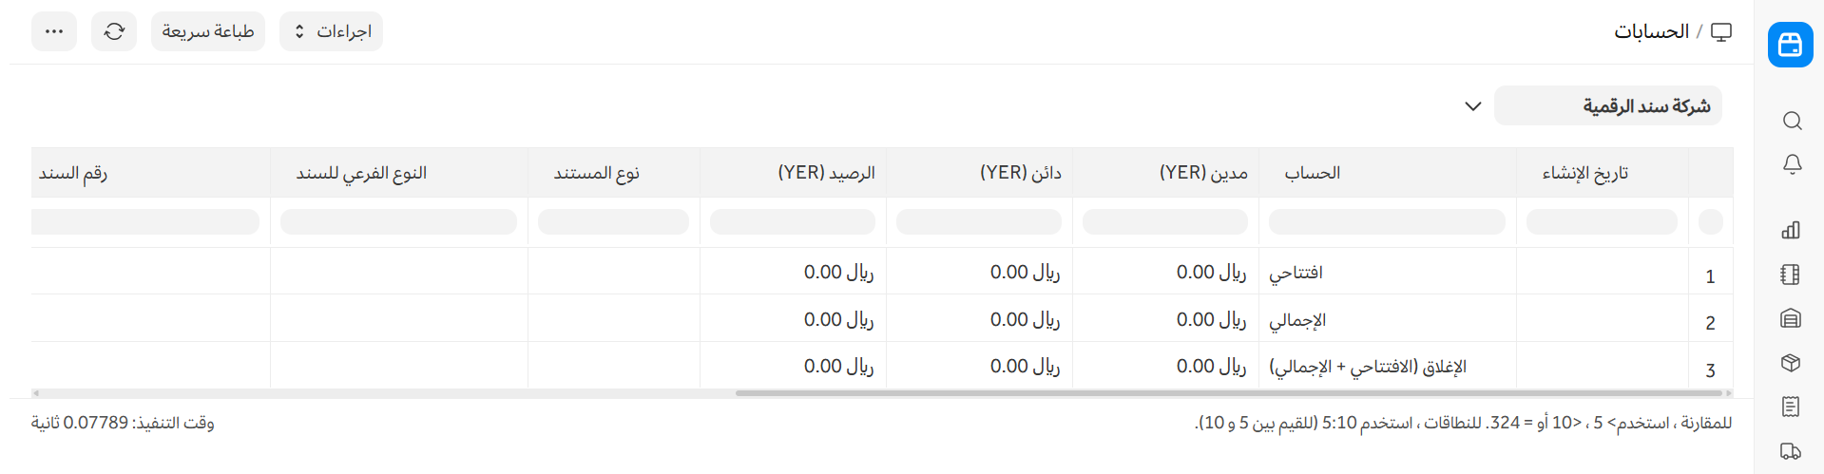Refresh the report with reload icon
1824x474 pixels.
114,31
